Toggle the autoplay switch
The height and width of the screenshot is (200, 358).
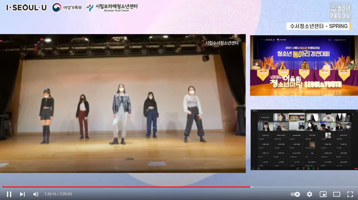(x=295, y=194)
